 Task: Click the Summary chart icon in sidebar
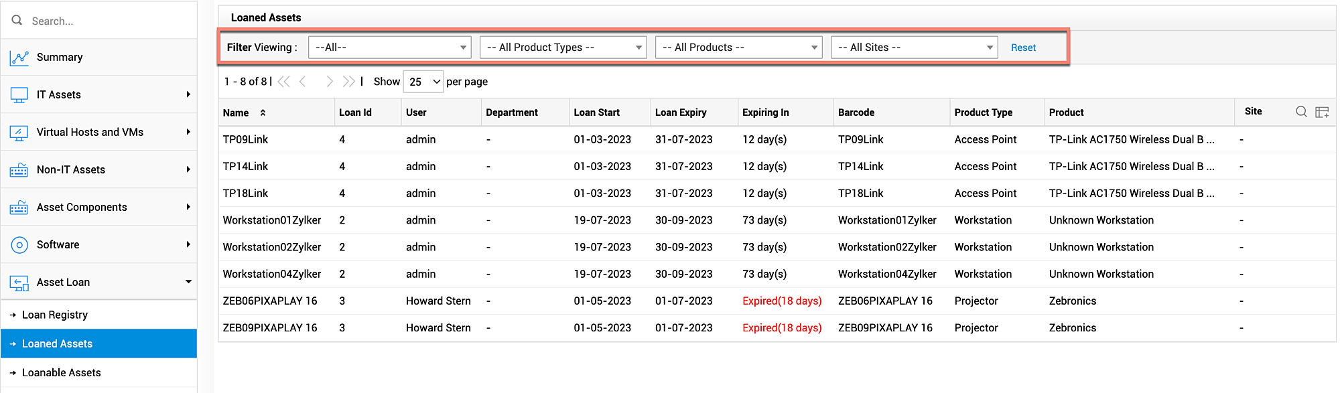19,58
